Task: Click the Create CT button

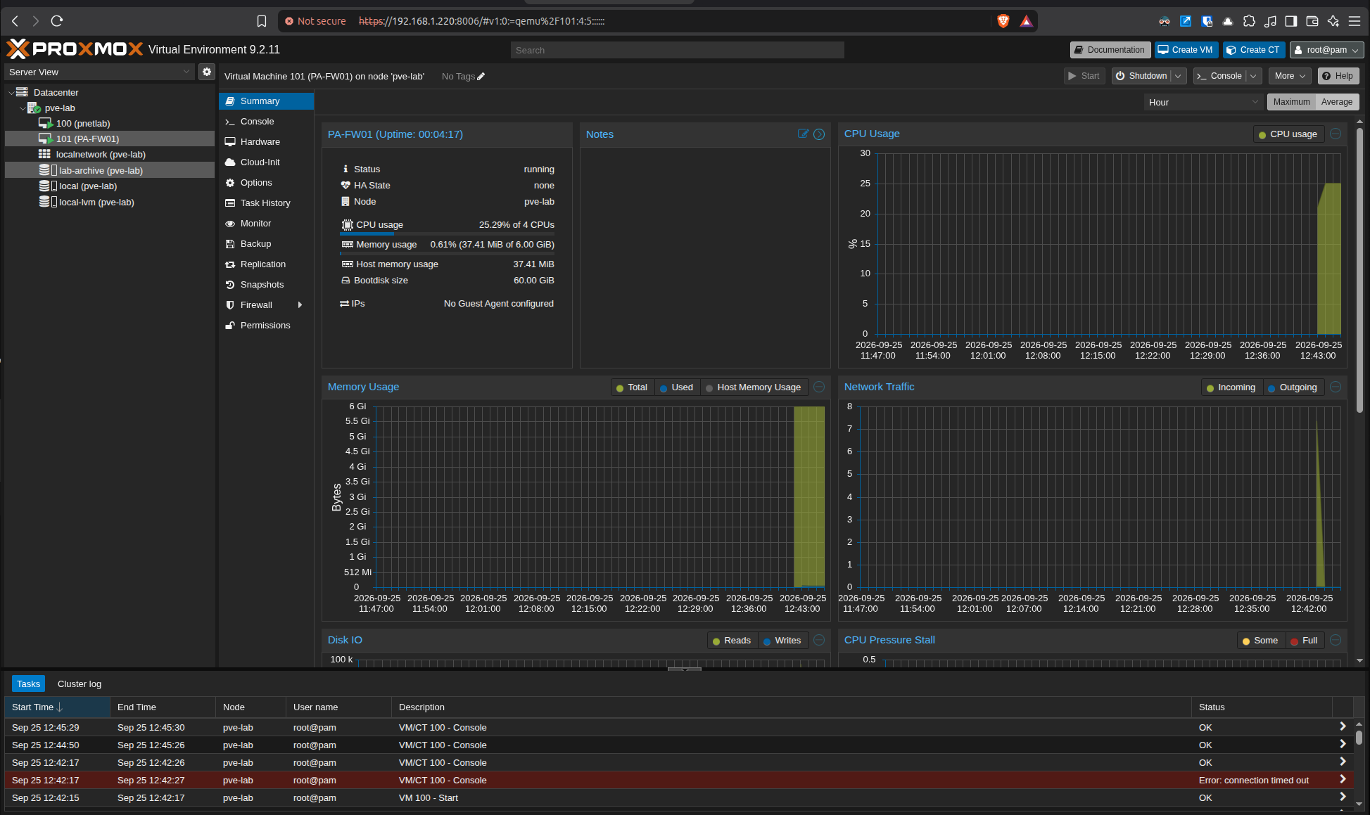Action: (x=1254, y=50)
